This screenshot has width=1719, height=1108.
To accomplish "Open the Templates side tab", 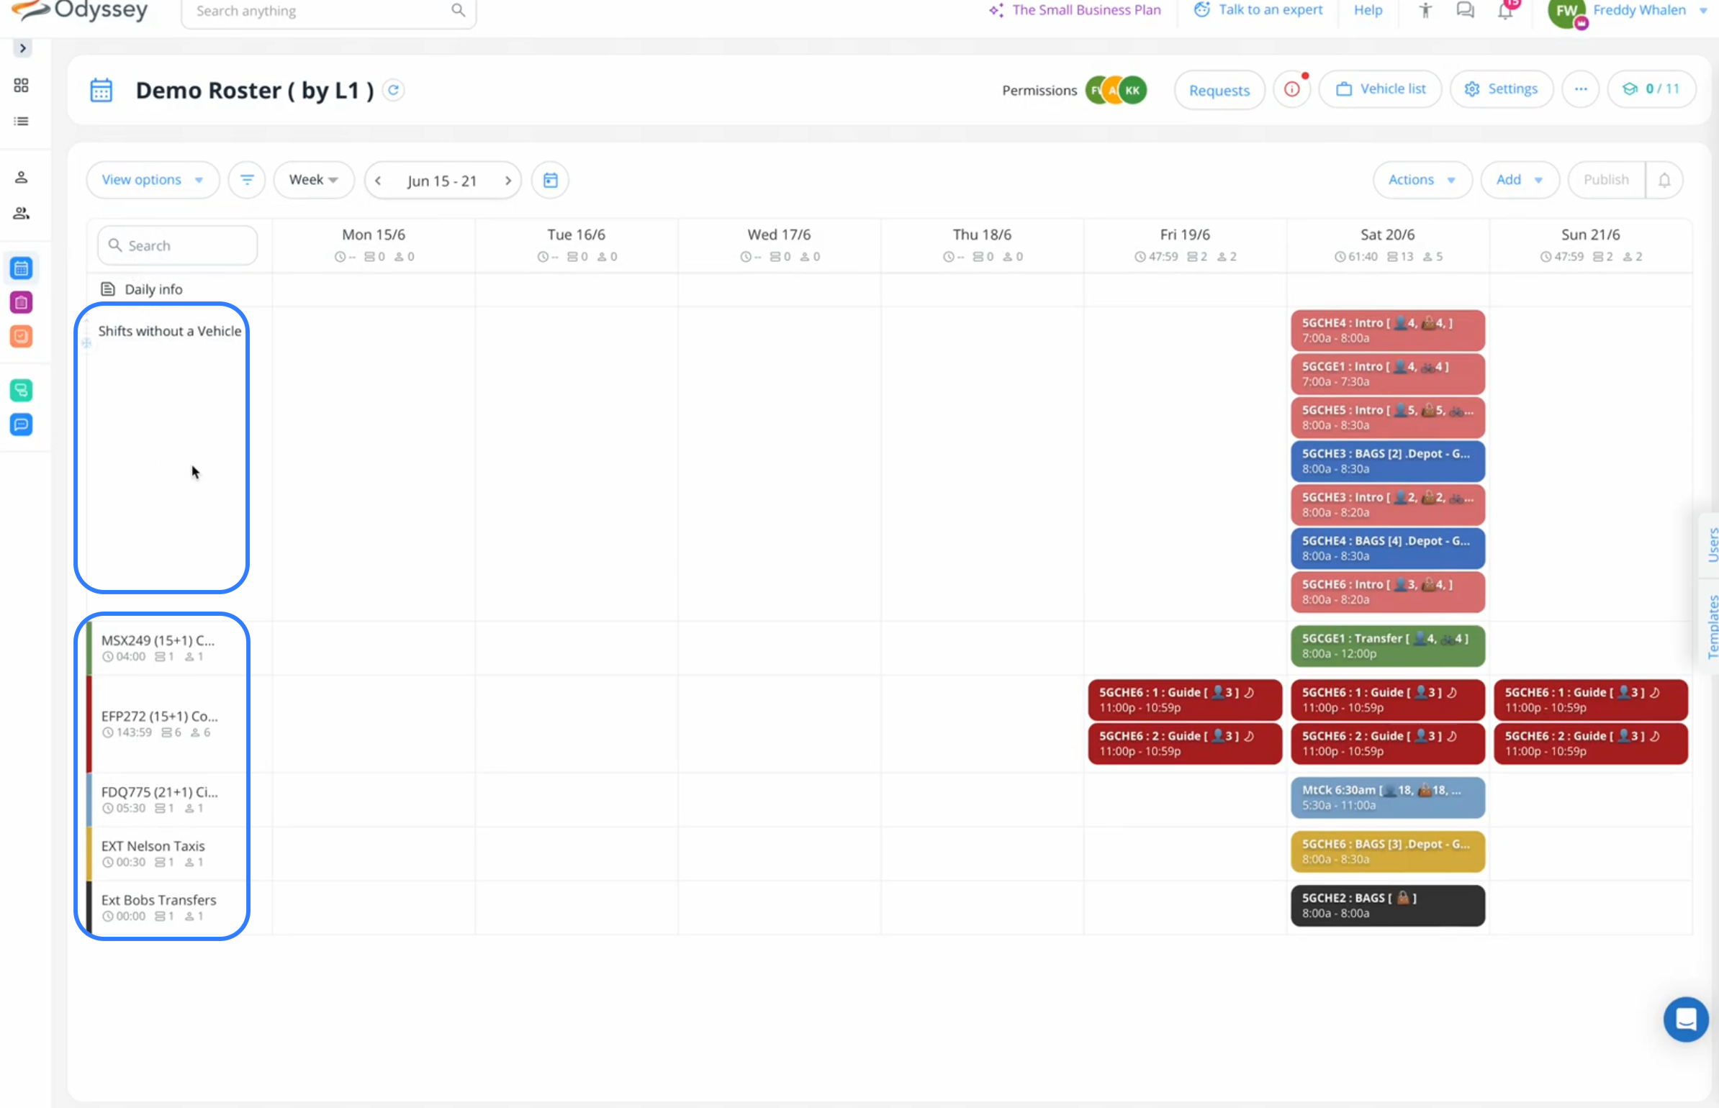I will (x=1712, y=626).
